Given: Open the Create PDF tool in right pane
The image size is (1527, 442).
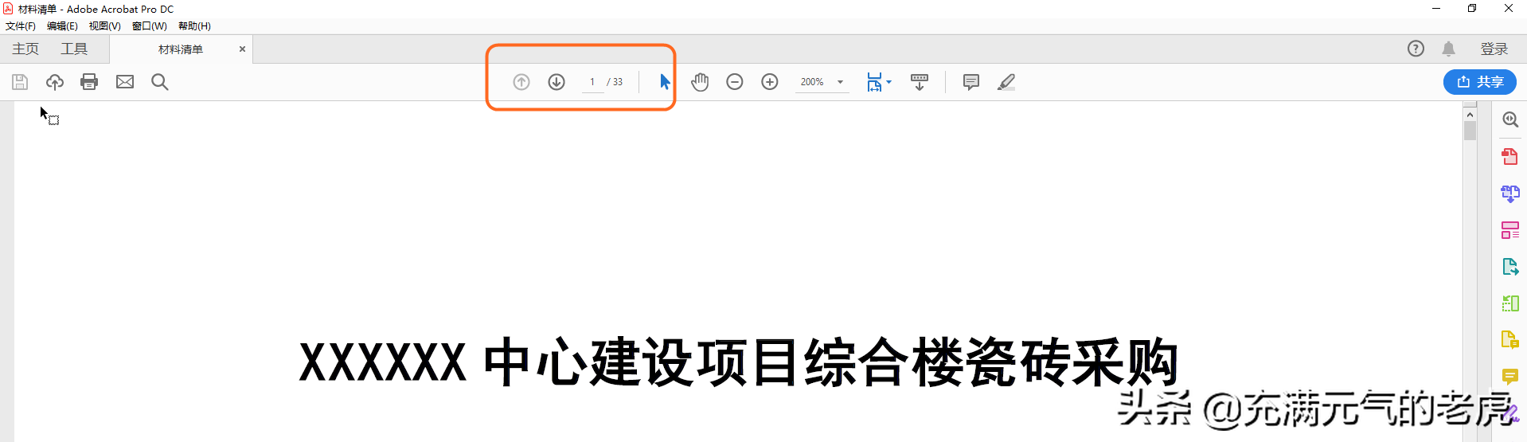Looking at the screenshot, I should coord(1509,156).
